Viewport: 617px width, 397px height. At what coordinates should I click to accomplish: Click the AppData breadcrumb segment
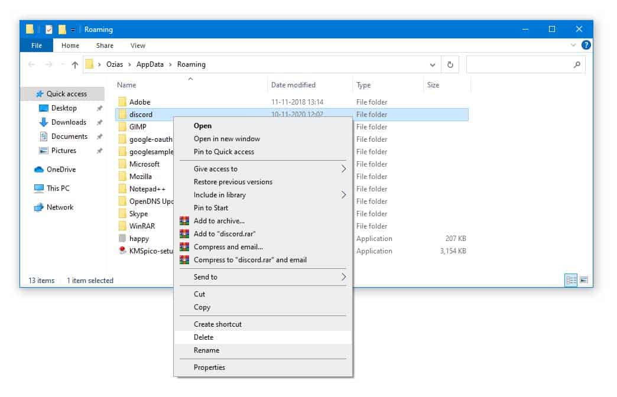[x=150, y=64]
